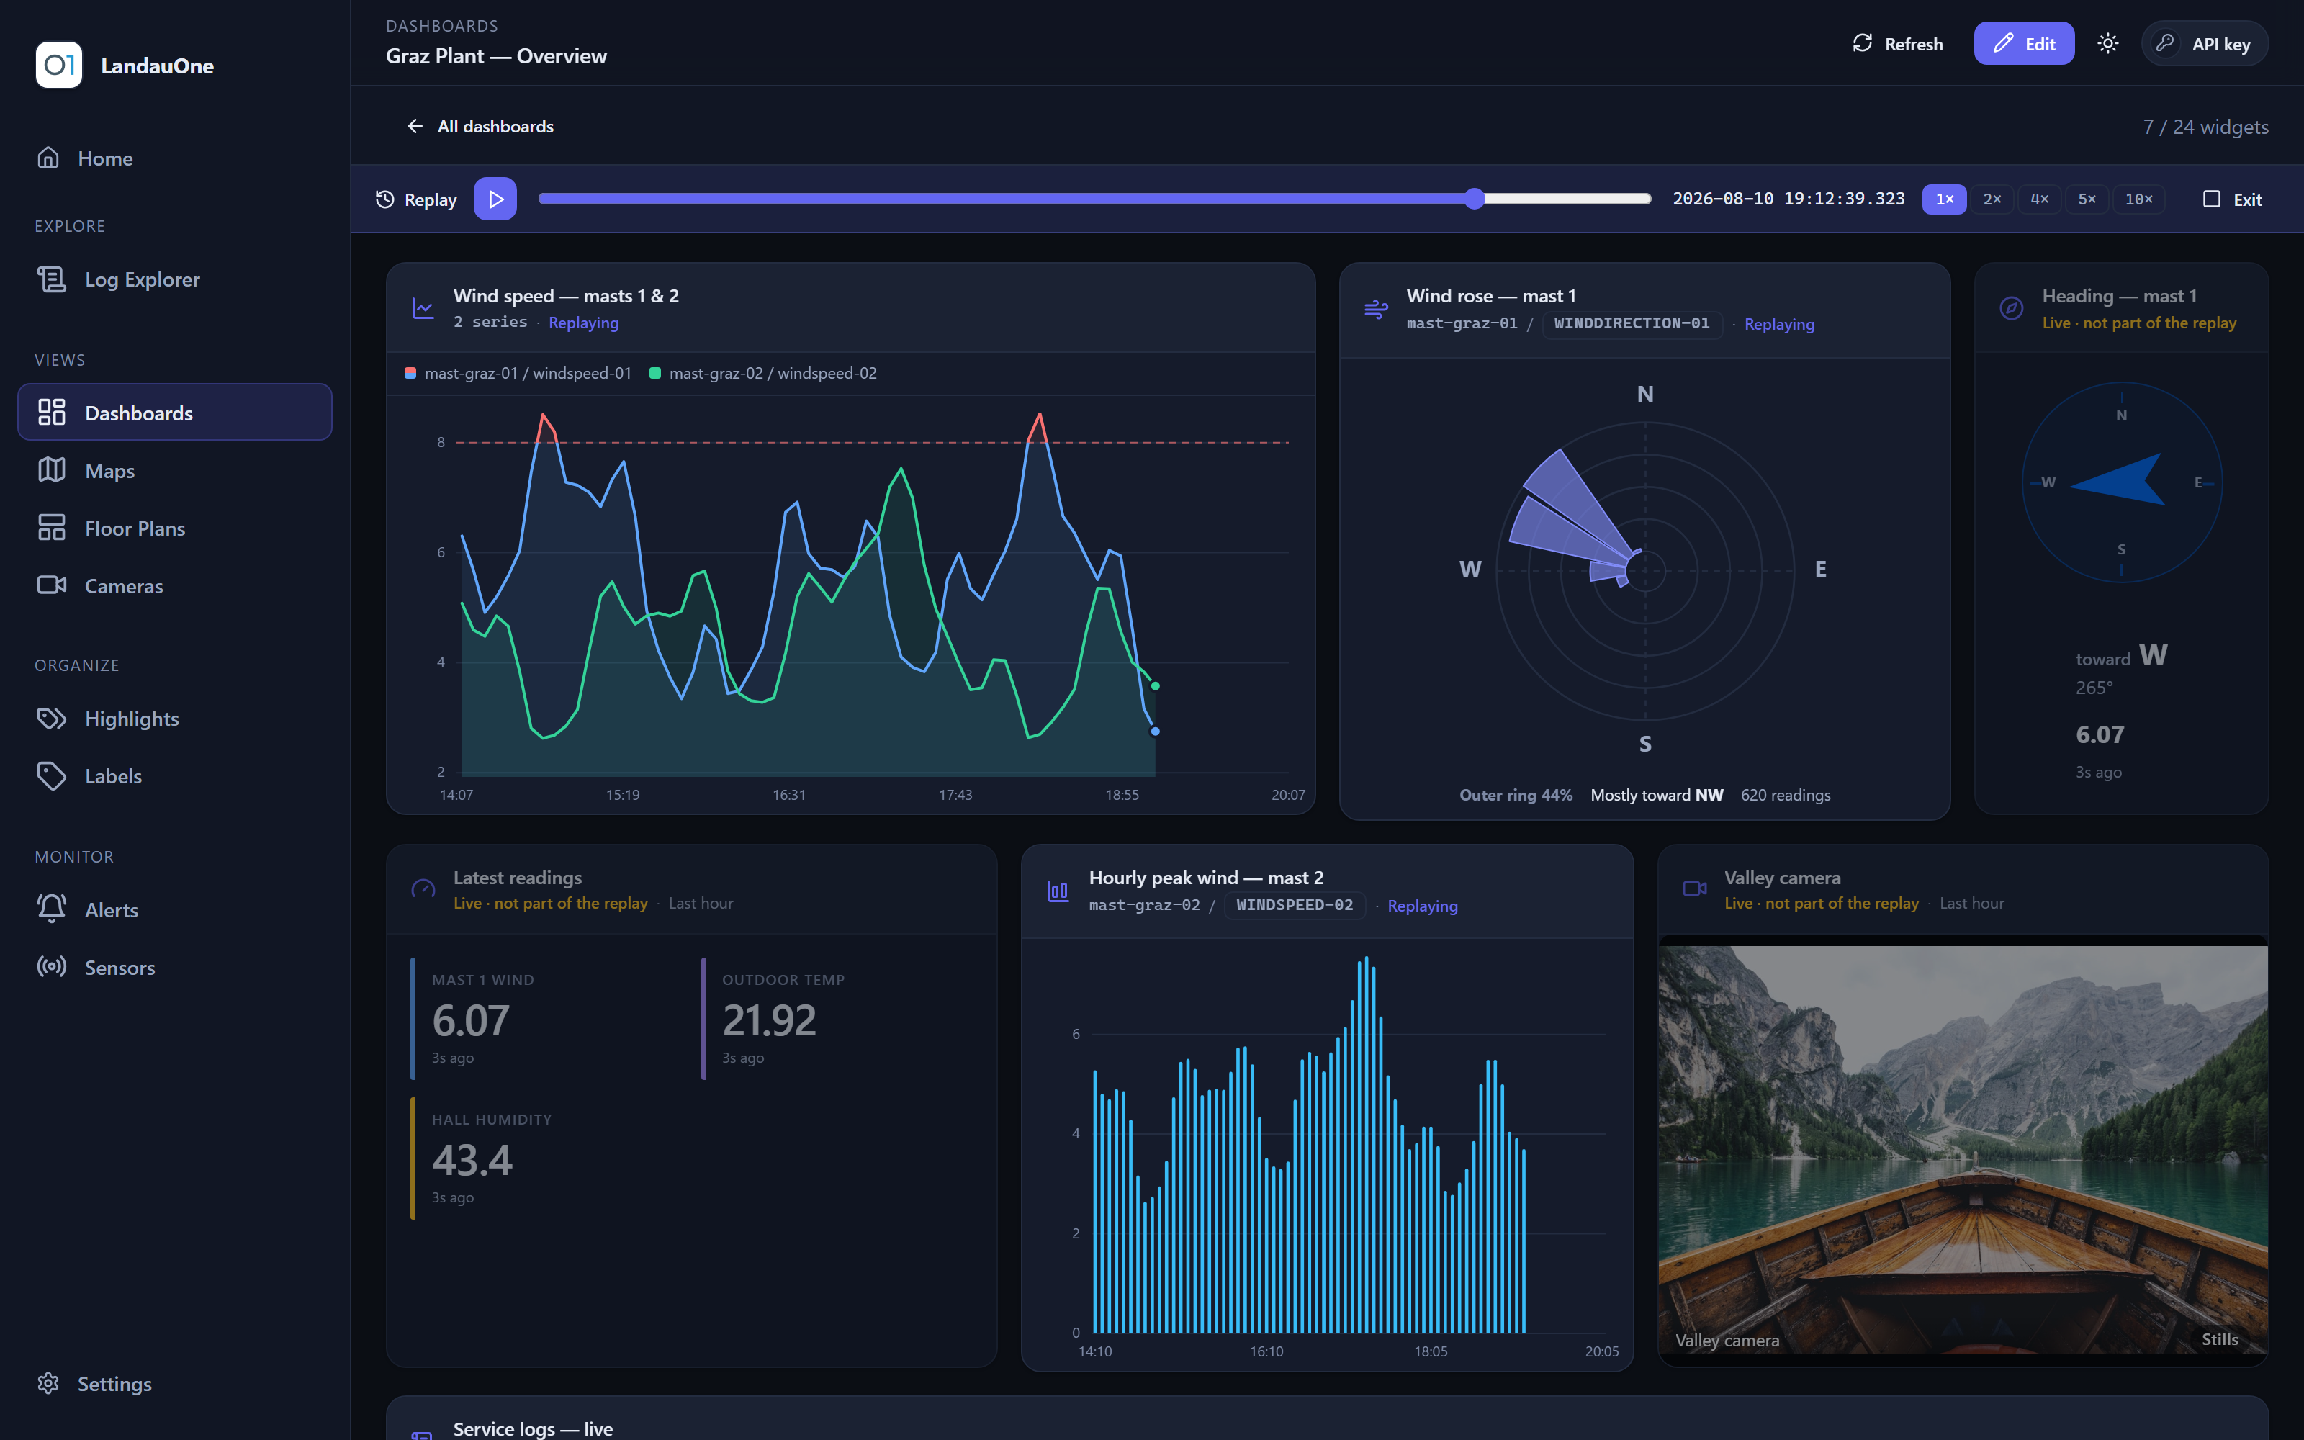Click the WINDDIRECTION-01 sensor tag
The width and height of the screenshot is (2304, 1440).
1632,324
